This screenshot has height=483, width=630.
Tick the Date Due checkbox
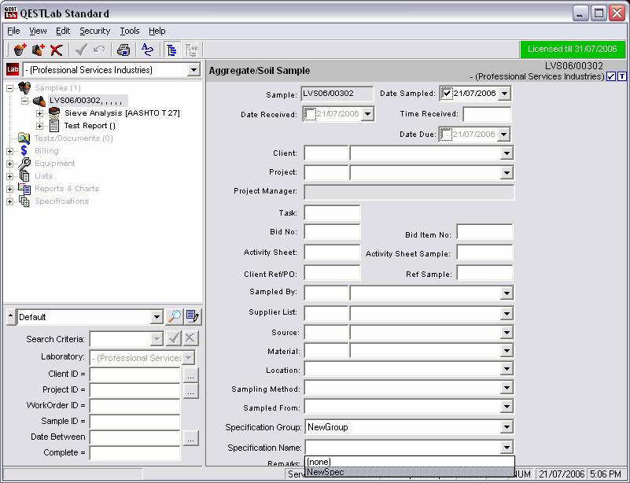tap(447, 135)
